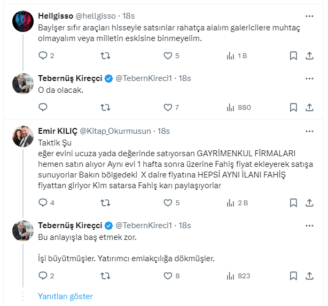This screenshot has width=328, height=306.
Task: Share Hellgisso's tweet
Action: point(309,55)
